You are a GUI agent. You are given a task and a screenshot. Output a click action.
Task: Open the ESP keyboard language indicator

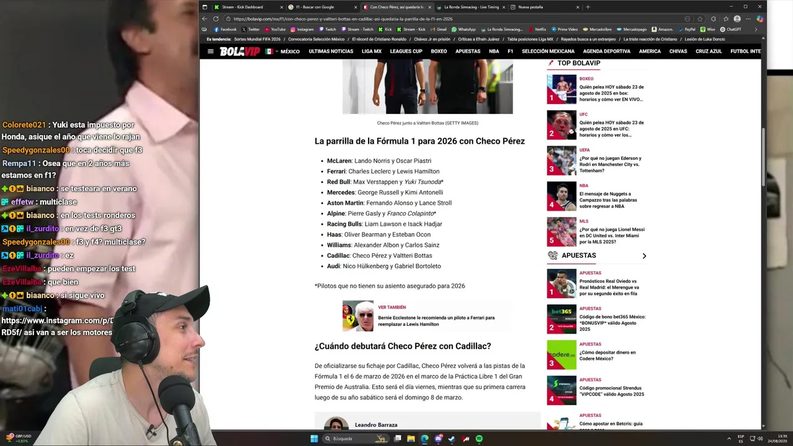point(741,439)
